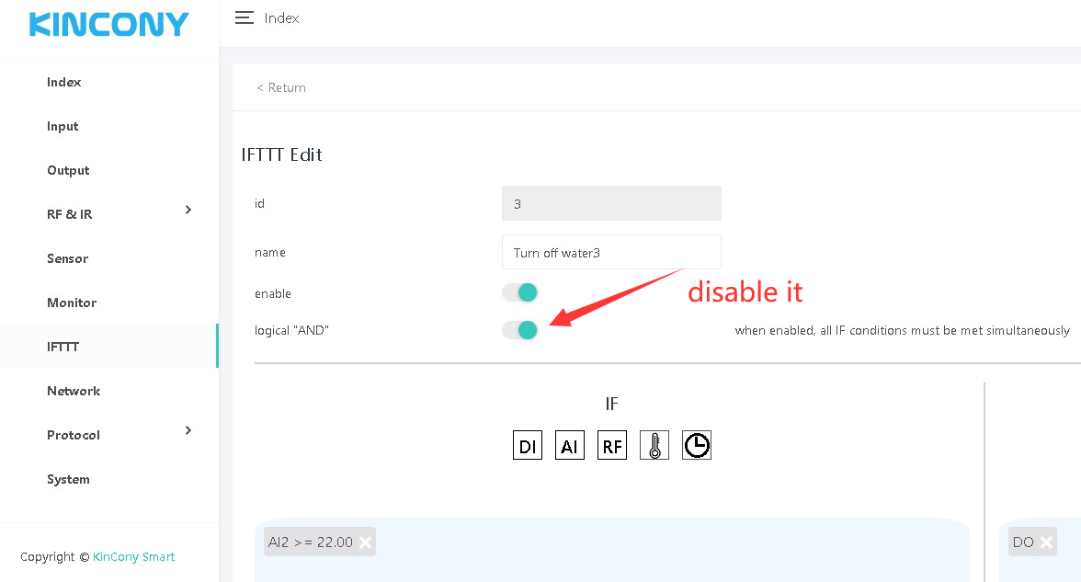This screenshot has height=582, width=1081.
Task: Delete the DO action tag
Action: [x=1046, y=542]
